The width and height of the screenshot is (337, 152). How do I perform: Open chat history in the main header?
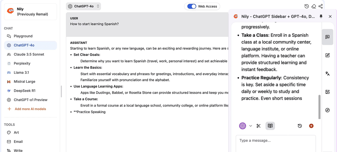click(x=307, y=6)
